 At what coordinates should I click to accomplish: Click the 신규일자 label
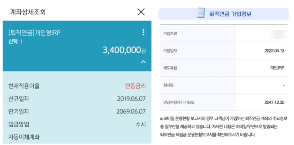pos(19,99)
